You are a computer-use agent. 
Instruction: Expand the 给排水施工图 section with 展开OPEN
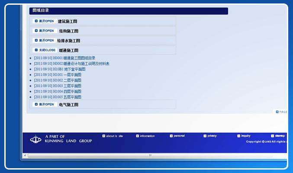click(45, 41)
